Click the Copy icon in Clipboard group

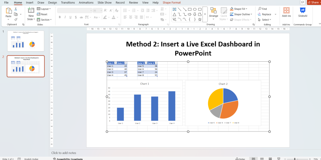(x=16, y=14)
